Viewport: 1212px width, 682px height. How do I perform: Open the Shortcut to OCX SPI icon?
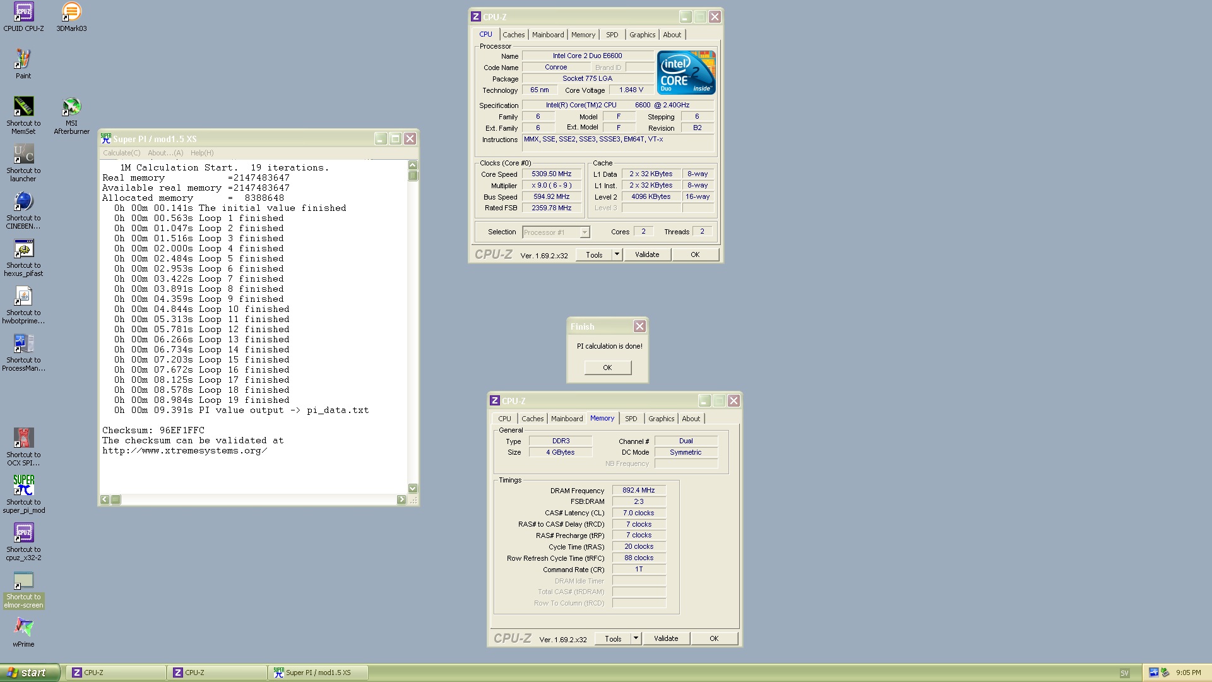(23, 447)
